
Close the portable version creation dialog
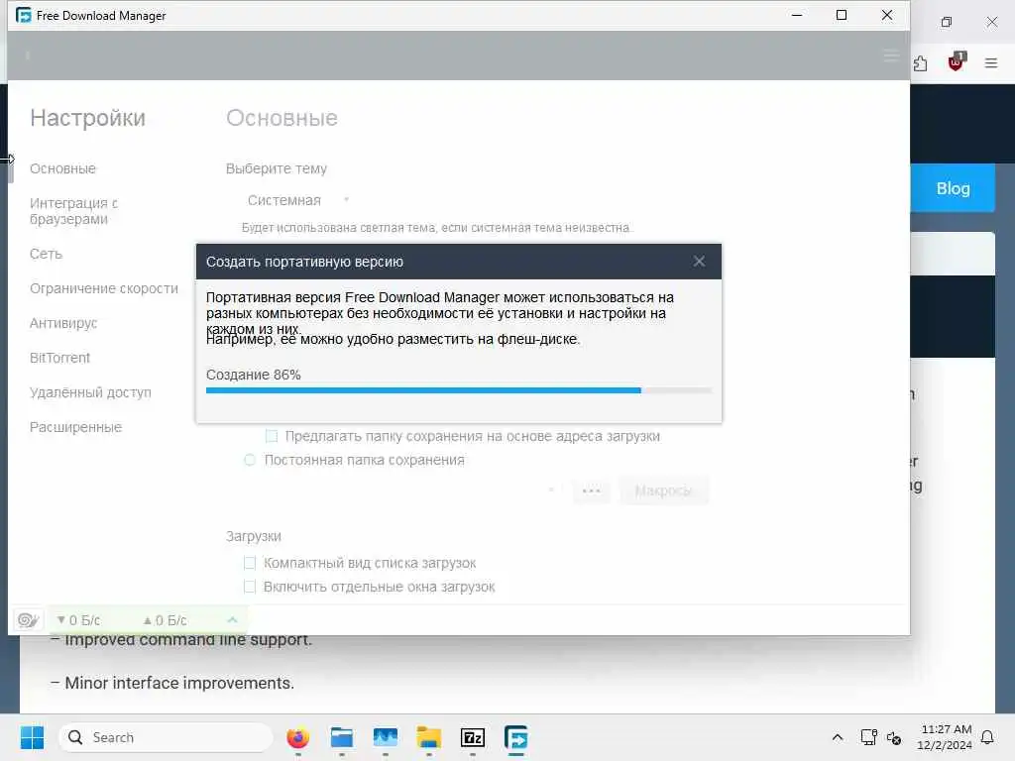coord(699,262)
